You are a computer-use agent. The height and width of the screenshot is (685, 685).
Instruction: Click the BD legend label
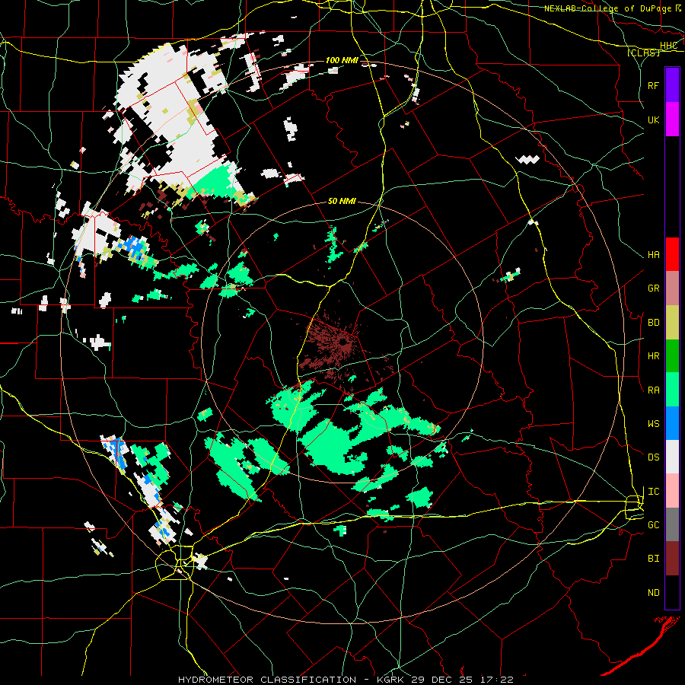654,323
